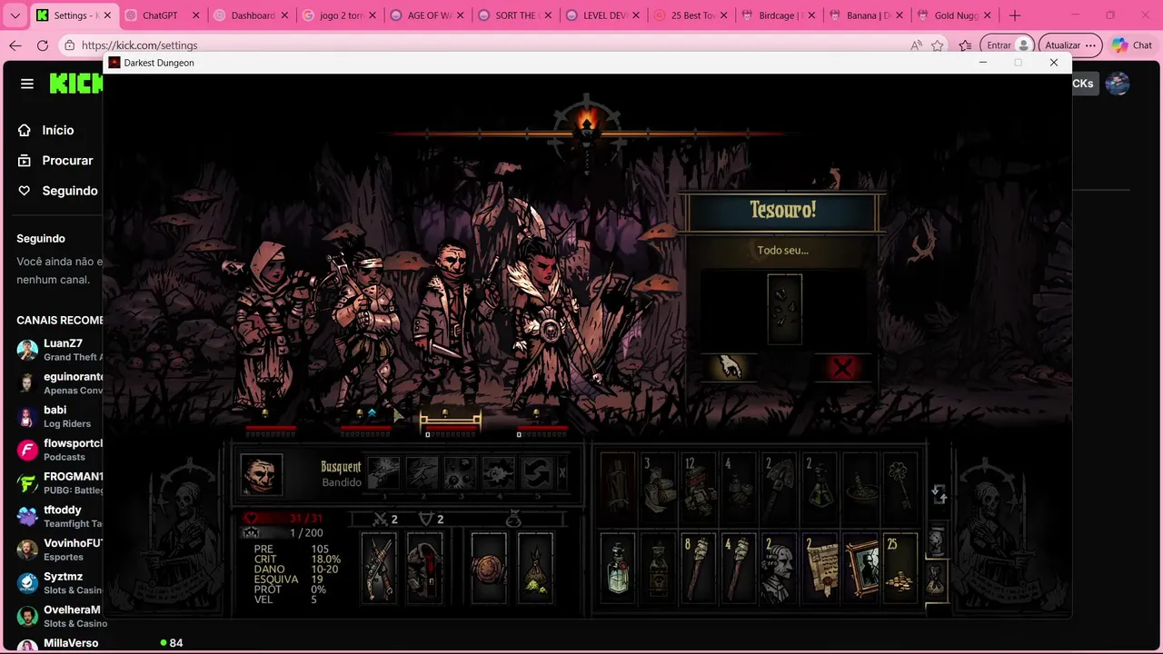The image size is (1163, 654).
Task: Select bust statue item in inventory
Action: 779,568
